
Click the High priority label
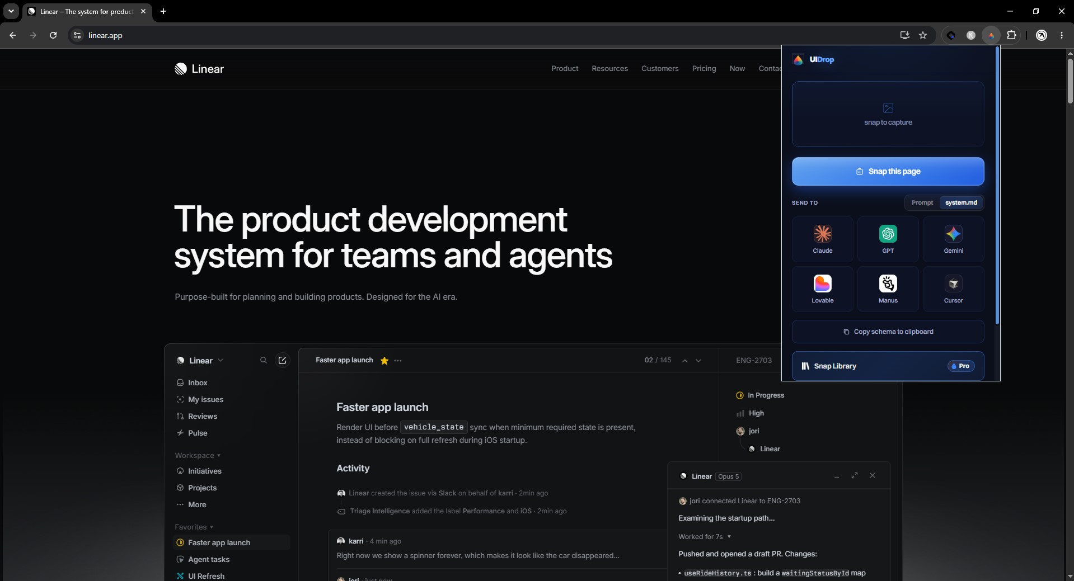[750, 413]
